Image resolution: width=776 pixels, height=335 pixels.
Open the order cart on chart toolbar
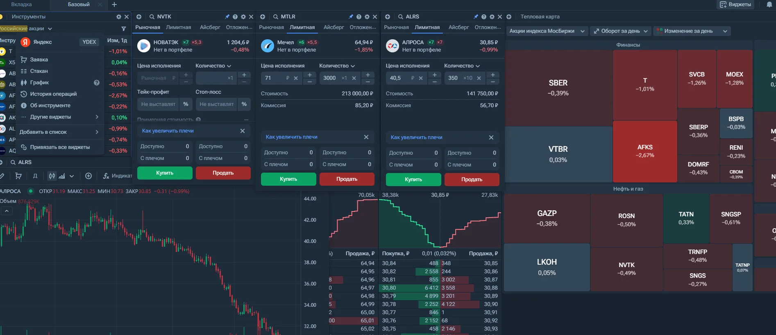pyautogui.click(x=18, y=176)
